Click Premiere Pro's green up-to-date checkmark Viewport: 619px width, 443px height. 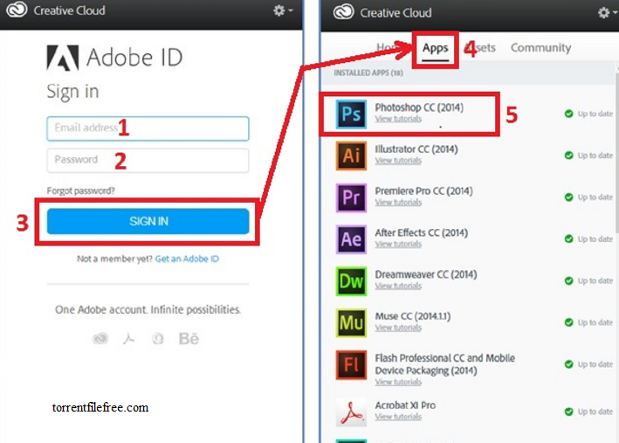coord(568,197)
